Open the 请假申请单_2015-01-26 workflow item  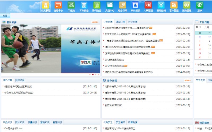tap(125, 93)
